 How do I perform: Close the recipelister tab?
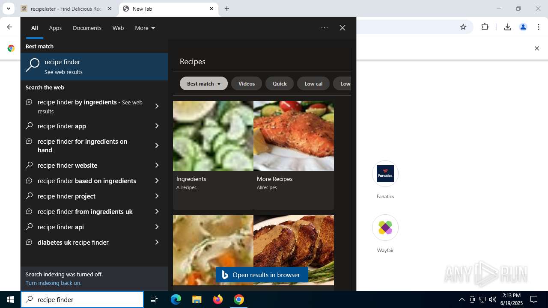coord(110,9)
